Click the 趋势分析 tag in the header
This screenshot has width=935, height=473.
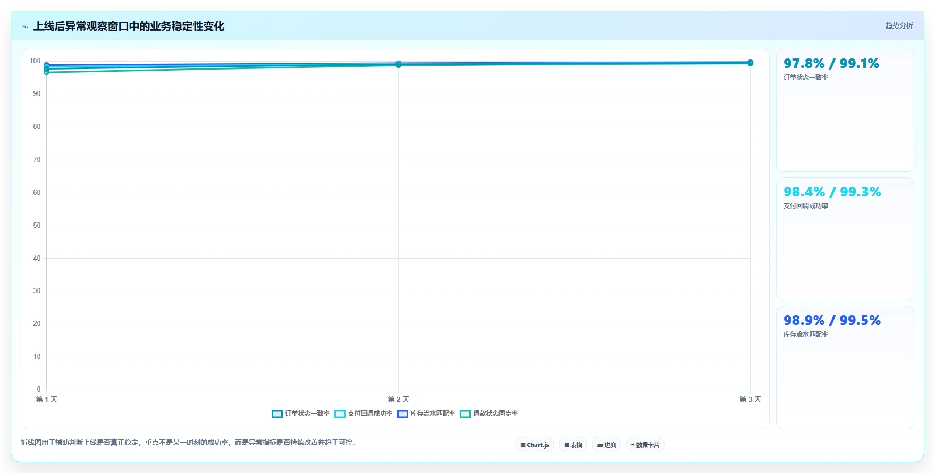pyautogui.click(x=899, y=25)
